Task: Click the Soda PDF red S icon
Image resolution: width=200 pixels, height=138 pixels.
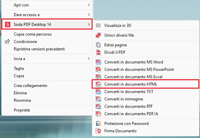Action: [8, 24]
